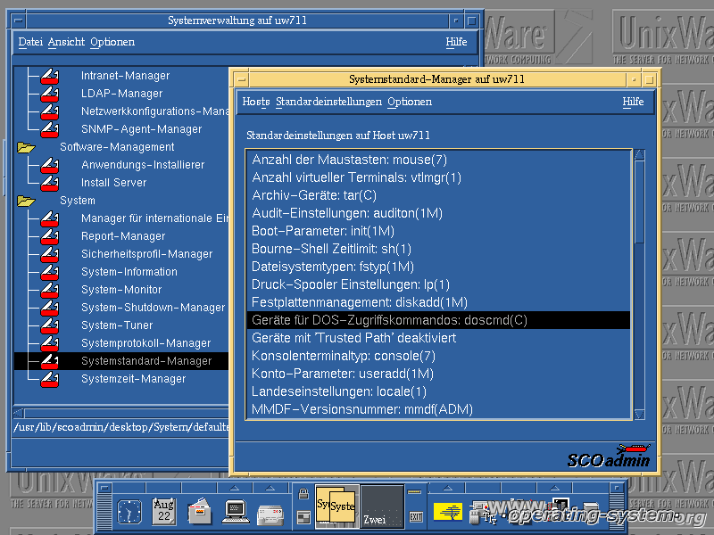Image resolution: width=714 pixels, height=535 pixels.
Task: Click the System-Monitor tool icon
Action: point(49,290)
